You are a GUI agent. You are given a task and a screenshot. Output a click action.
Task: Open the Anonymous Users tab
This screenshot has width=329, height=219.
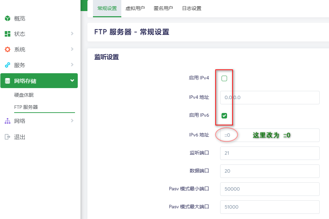tap(163, 8)
